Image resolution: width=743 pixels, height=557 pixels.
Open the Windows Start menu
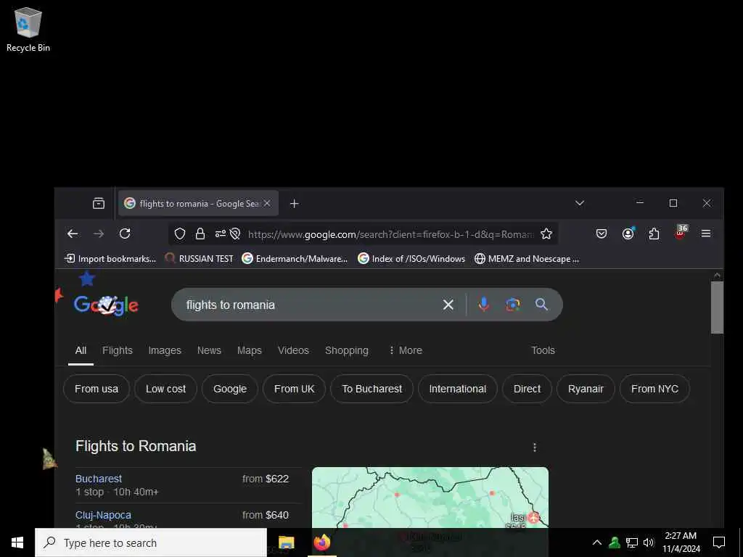coord(17,542)
